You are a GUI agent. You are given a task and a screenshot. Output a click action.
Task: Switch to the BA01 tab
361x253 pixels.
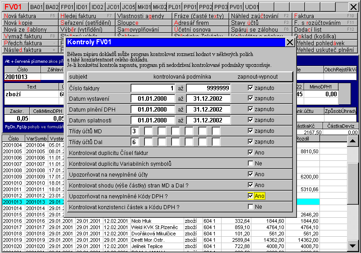[37, 7]
